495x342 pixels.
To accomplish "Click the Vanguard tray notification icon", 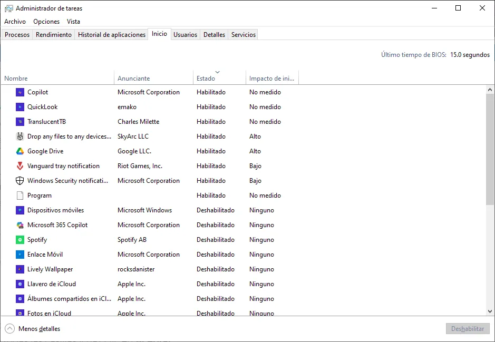I will pos(20,166).
